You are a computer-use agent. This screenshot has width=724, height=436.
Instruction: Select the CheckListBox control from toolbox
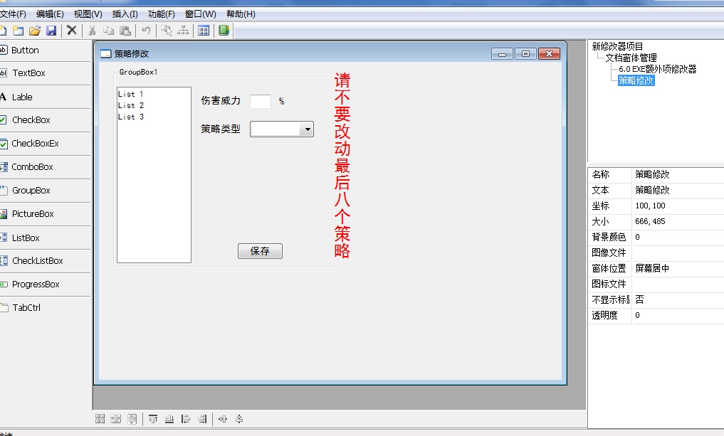46,261
